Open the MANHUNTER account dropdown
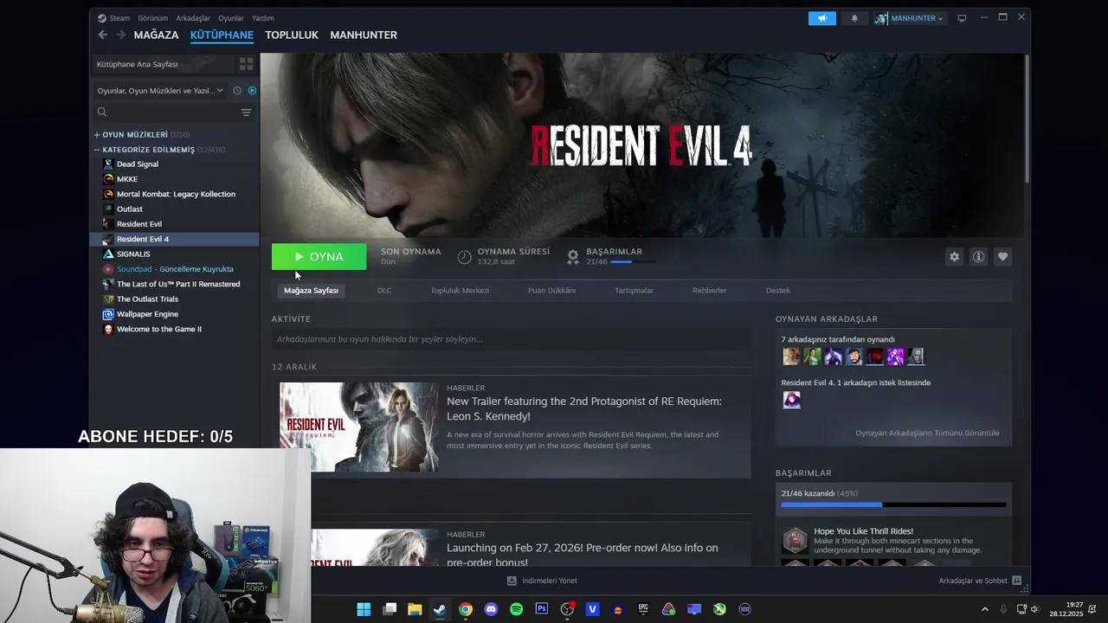Viewport: 1108px width, 623px height. [910, 18]
